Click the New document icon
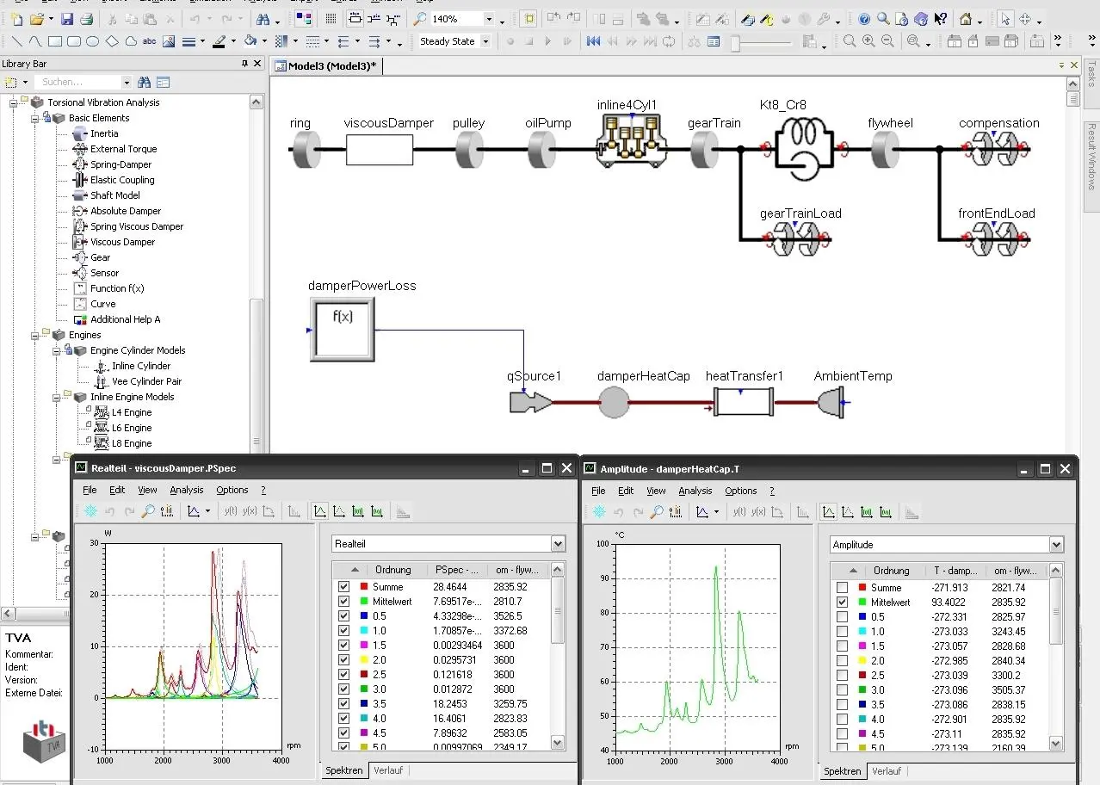This screenshot has width=1100, height=785. 16,19
